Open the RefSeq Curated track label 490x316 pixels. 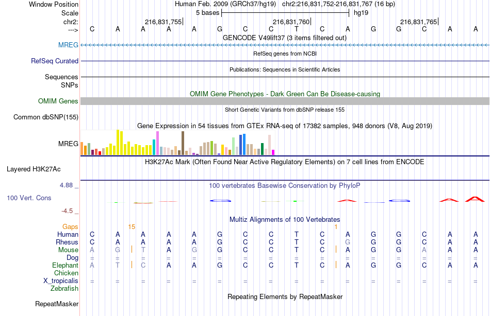(54, 61)
